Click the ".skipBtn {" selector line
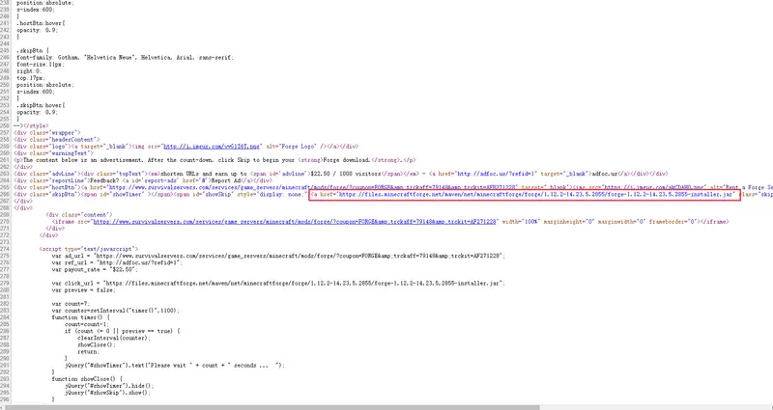 (32, 51)
